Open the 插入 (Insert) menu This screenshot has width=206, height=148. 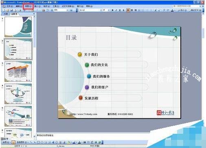point(37,6)
